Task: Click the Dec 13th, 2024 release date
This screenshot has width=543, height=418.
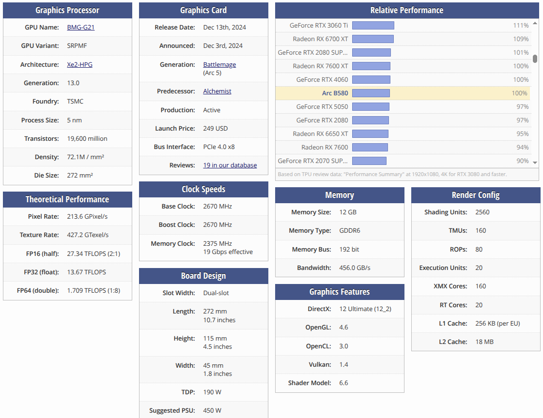Action: pos(224,27)
